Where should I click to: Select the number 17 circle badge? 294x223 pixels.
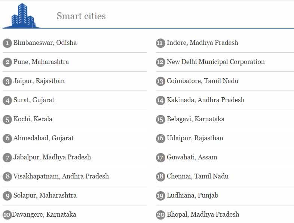coord(160,158)
